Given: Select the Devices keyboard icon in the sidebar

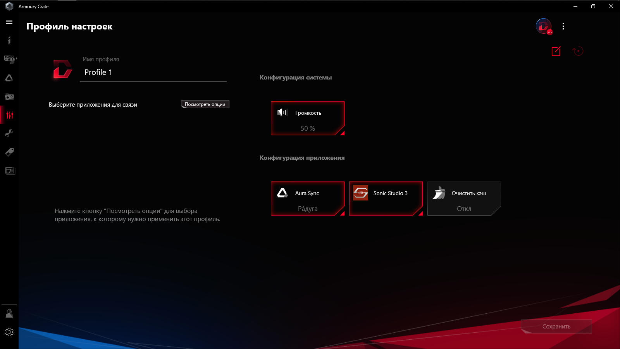Looking at the screenshot, I should coord(9,59).
